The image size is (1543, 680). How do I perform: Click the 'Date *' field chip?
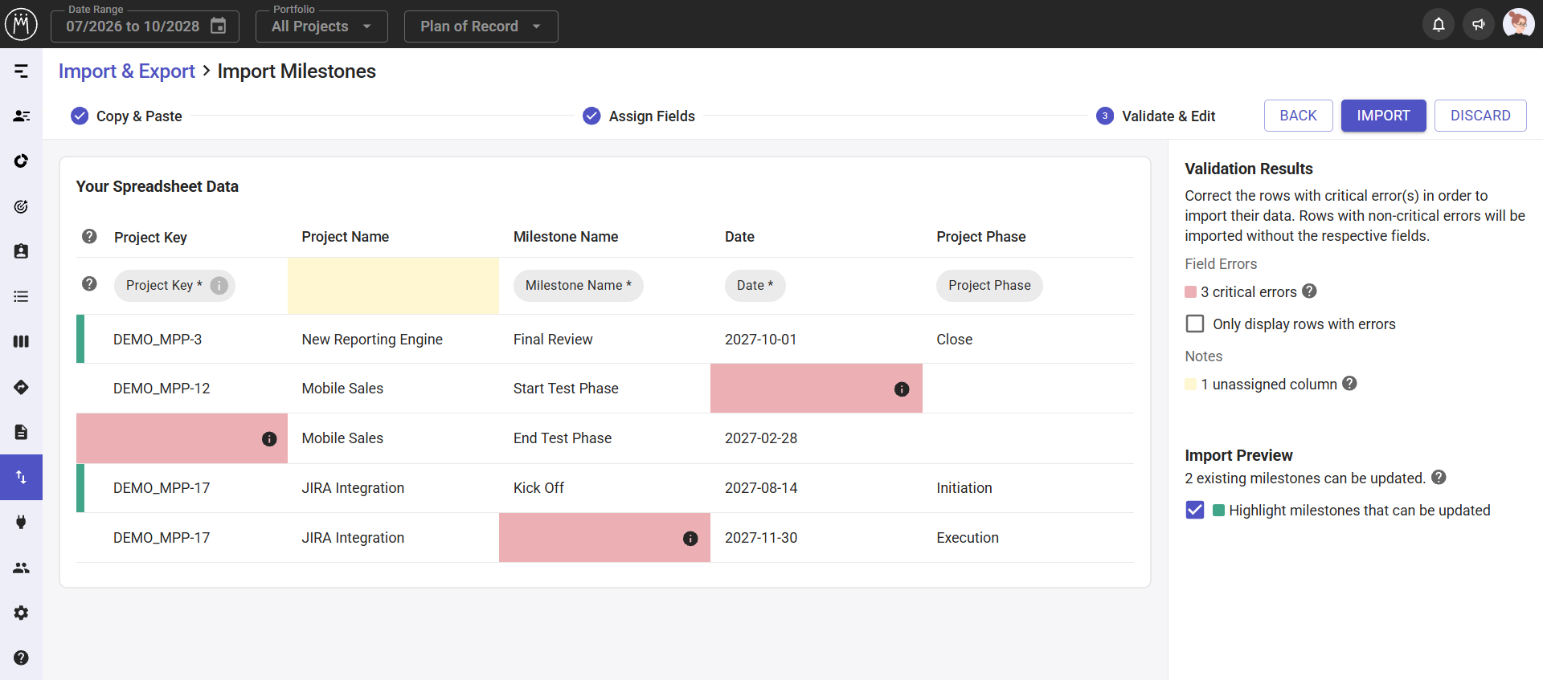[x=755, y=286]
